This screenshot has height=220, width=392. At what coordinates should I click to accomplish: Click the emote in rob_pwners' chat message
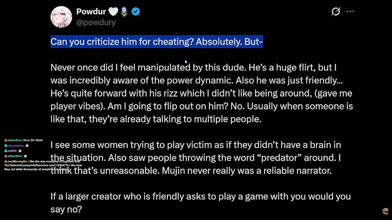coord(27,146)
